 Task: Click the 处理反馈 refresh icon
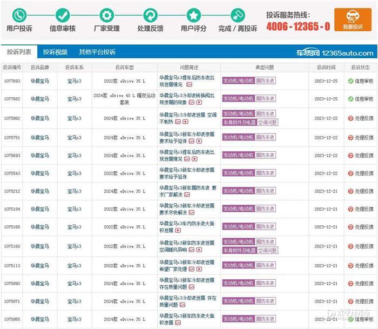pos(150,15)
